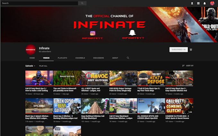Open the Black Ops 3 Best Glitches thumbnail
Image resolution: width=218 pixels, height=136 pixels.
coord(67,106)
